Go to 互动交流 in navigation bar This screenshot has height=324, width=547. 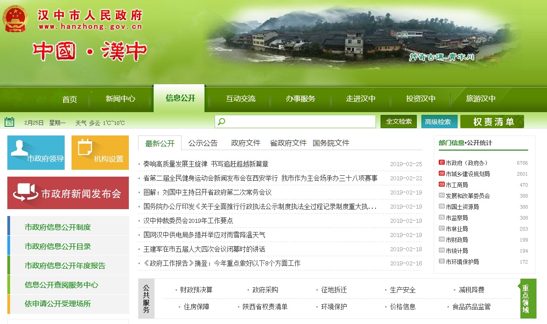pos(241,99)
